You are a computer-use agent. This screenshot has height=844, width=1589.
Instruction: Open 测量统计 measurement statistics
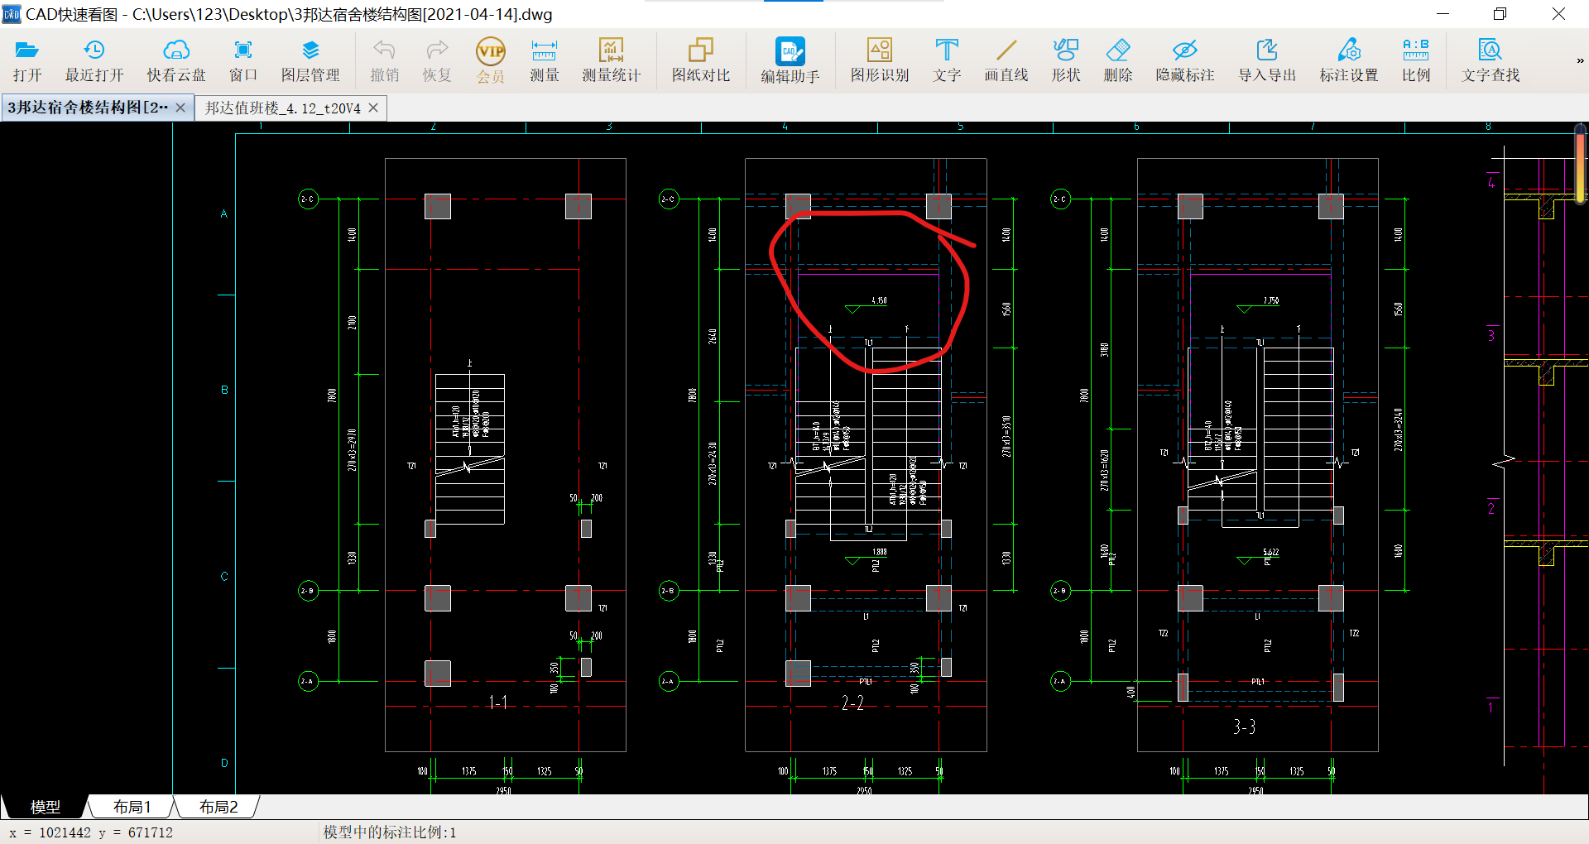612,61
